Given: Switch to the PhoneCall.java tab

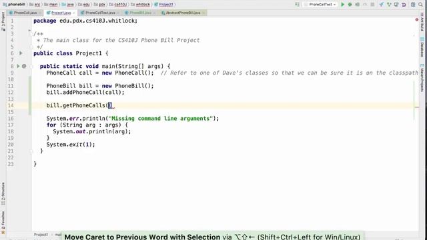Looking at the screenshot, I should (25, 13).
